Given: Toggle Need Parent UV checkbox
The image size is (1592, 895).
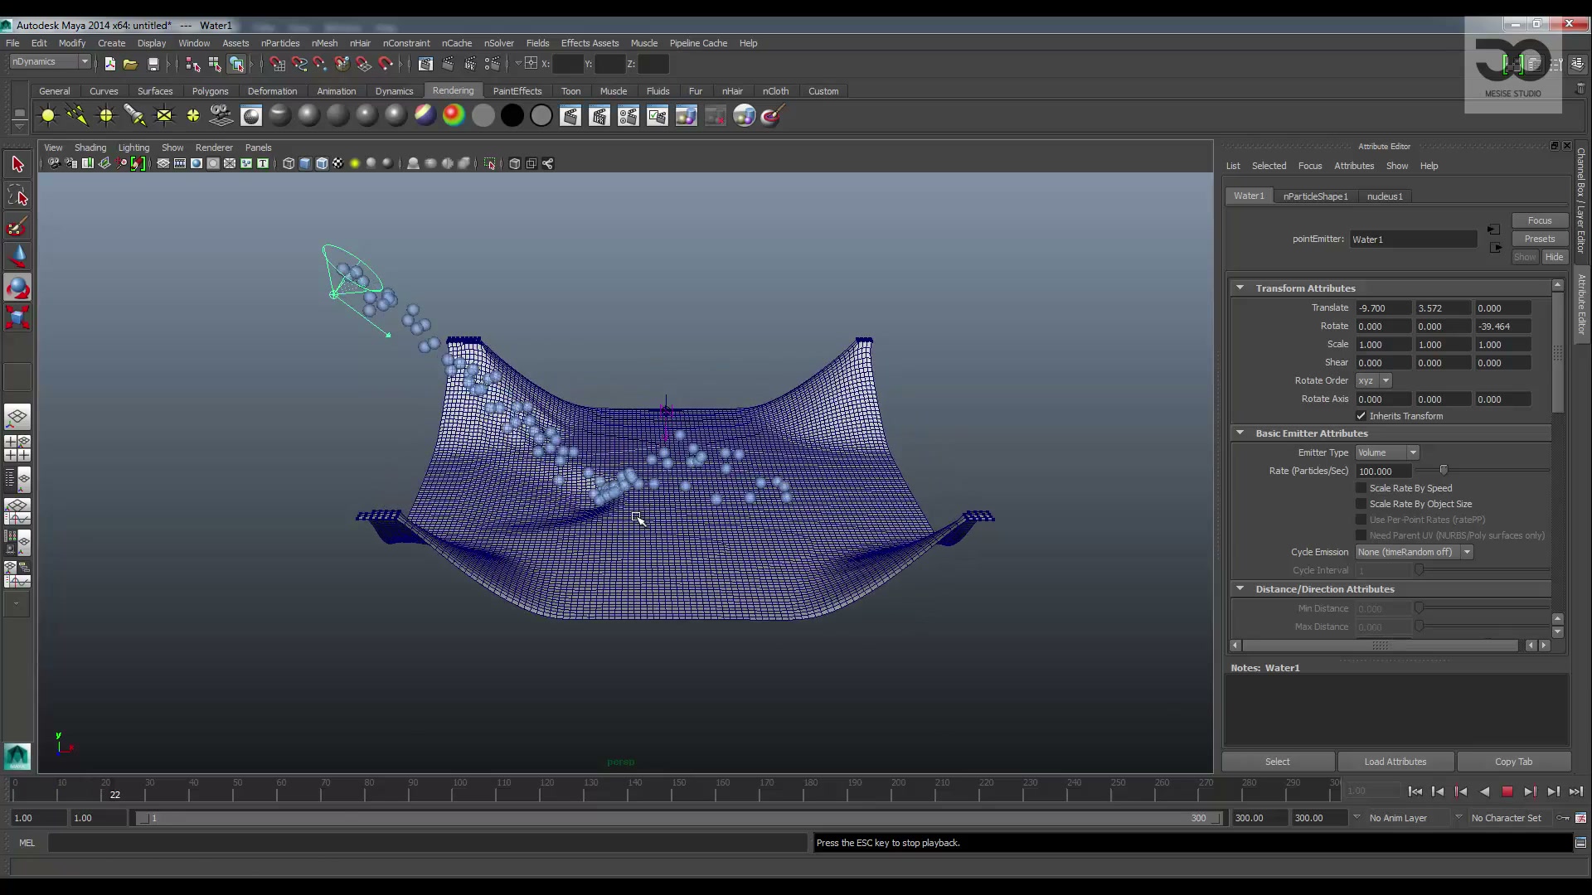Looking at the screenshot, I should [1361, 535].
